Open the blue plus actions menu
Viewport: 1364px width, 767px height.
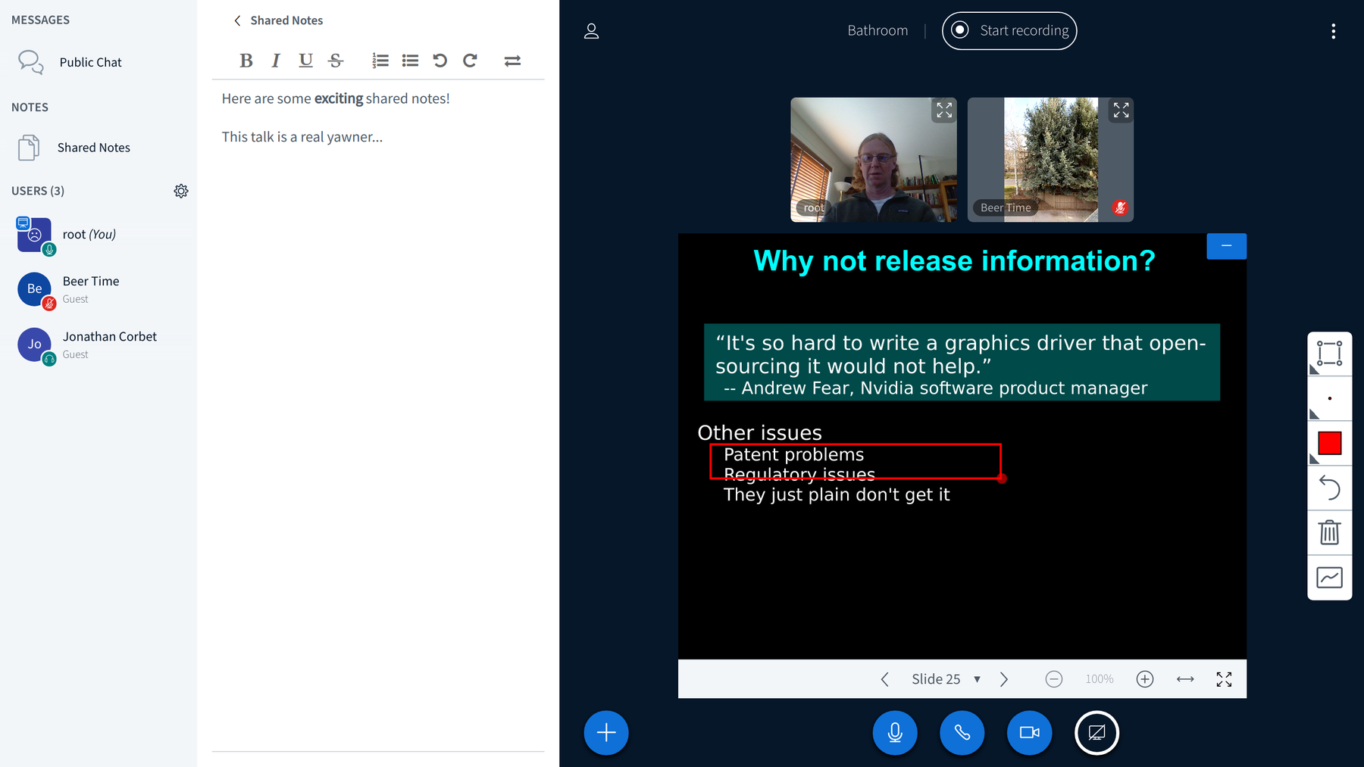click(606, 733)
